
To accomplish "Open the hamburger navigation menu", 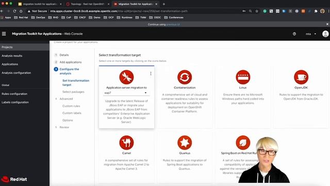I will pos(4,34).
